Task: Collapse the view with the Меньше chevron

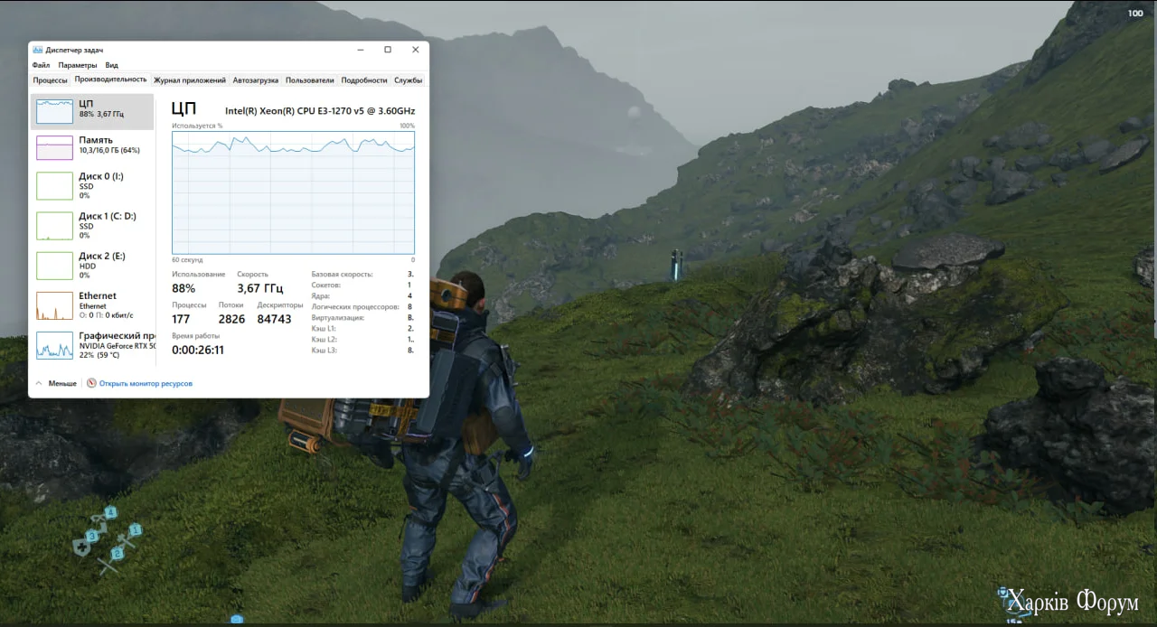Action: (39, 383)
